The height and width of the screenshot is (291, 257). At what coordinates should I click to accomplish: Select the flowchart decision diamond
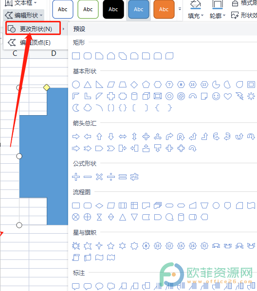click(99, 205)
